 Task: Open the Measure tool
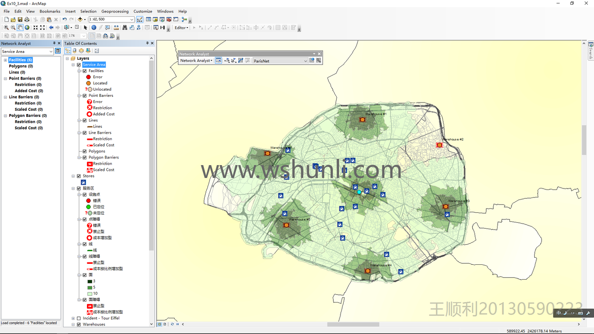(x=116, y=28)
